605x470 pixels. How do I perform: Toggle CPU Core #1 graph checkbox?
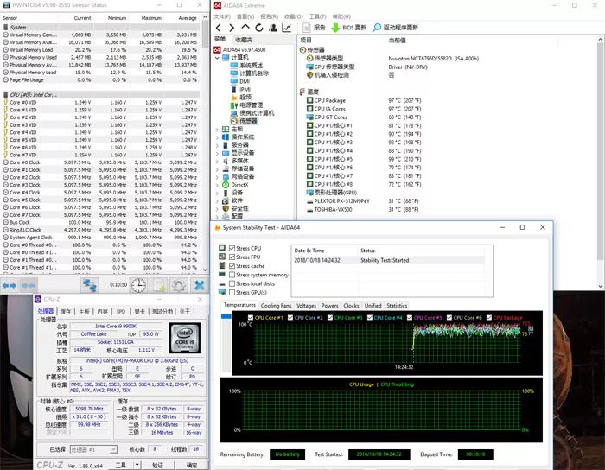[x=251, y=318]
